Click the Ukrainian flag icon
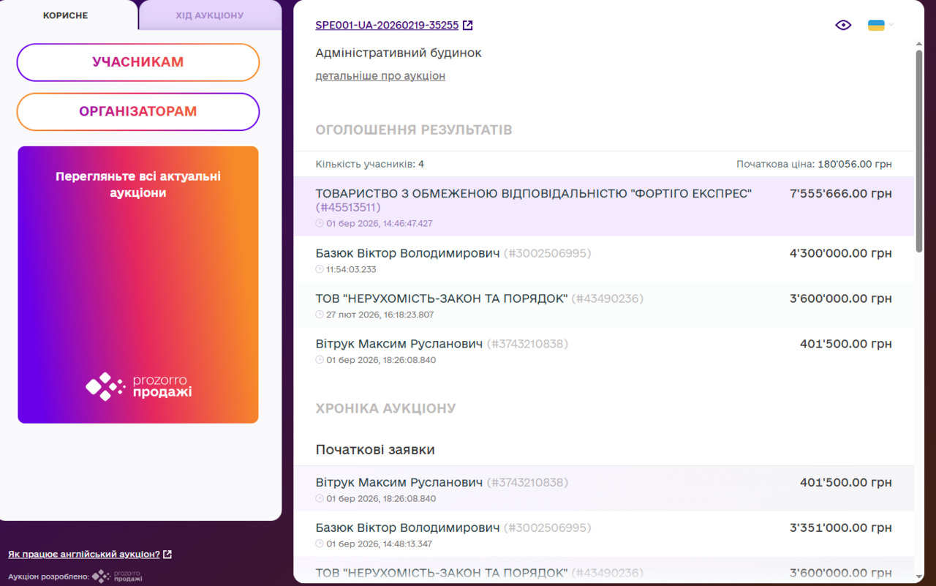The width and height of the screenshot is (936, 586). pos(875,26)
